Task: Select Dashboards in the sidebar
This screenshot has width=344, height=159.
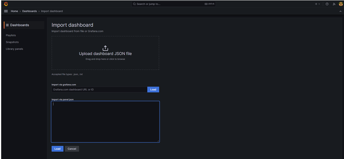Action: 24,25
